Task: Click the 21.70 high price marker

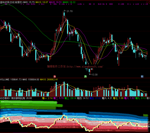Action: pyautogui.click(x=69, y=11)
